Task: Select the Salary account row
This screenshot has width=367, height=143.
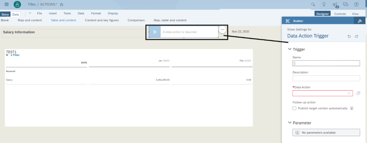Action: pos(9,80)
